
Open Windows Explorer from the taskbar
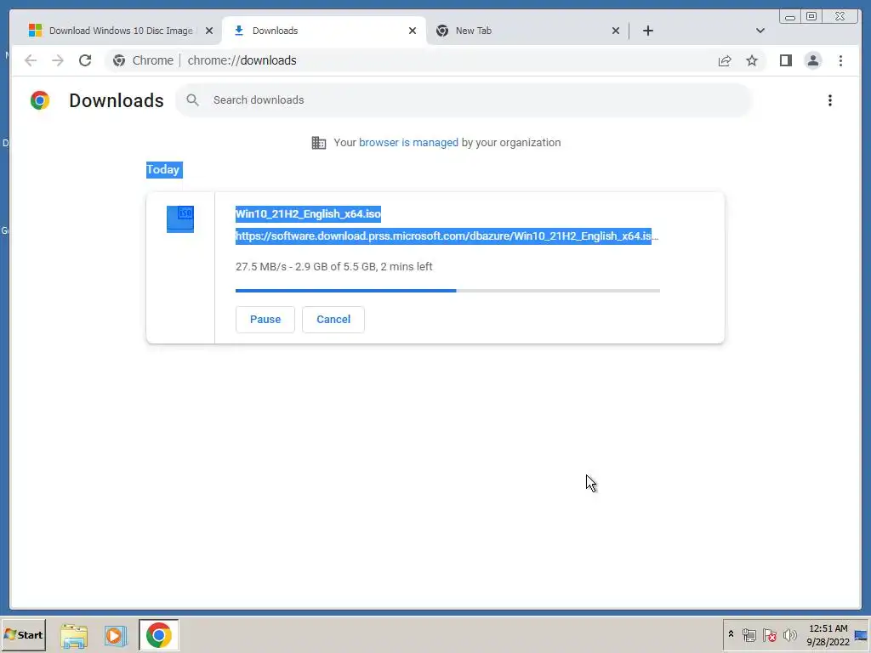click(74, 635)
